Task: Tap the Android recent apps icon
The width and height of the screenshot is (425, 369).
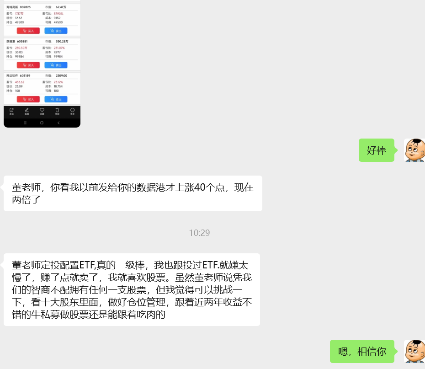Action: [25, 123]
